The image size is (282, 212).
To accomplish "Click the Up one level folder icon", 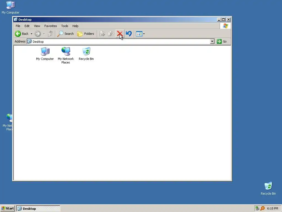I will (51, 34).
